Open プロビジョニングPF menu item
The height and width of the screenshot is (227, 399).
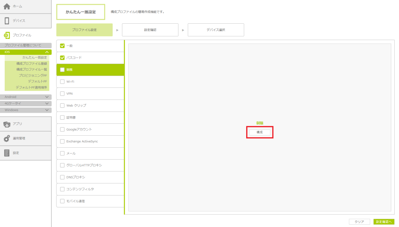[33, 75]
